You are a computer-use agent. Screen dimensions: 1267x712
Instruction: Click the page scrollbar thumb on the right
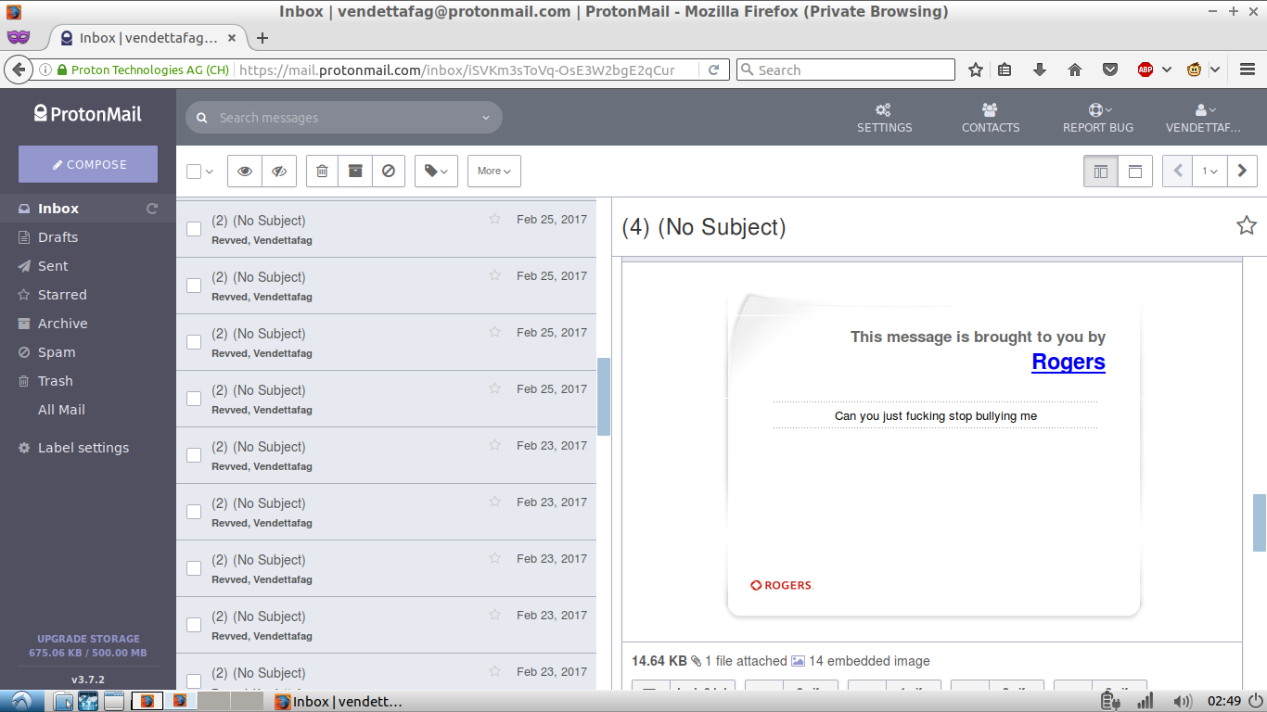point(1260,523)
